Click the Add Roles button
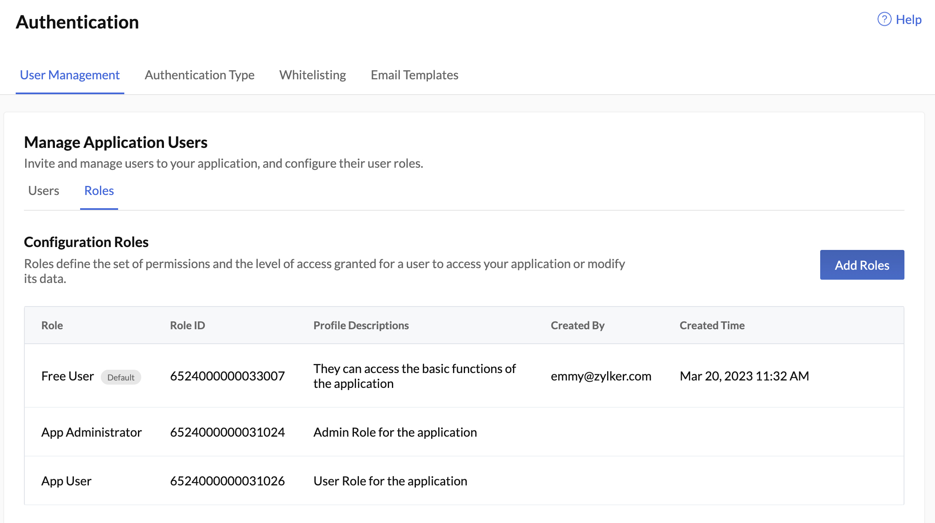Viewport: 935px width, 523px height. (x=862, y=265)
